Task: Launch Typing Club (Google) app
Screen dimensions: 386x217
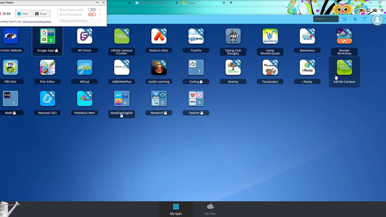Action: 233,36
